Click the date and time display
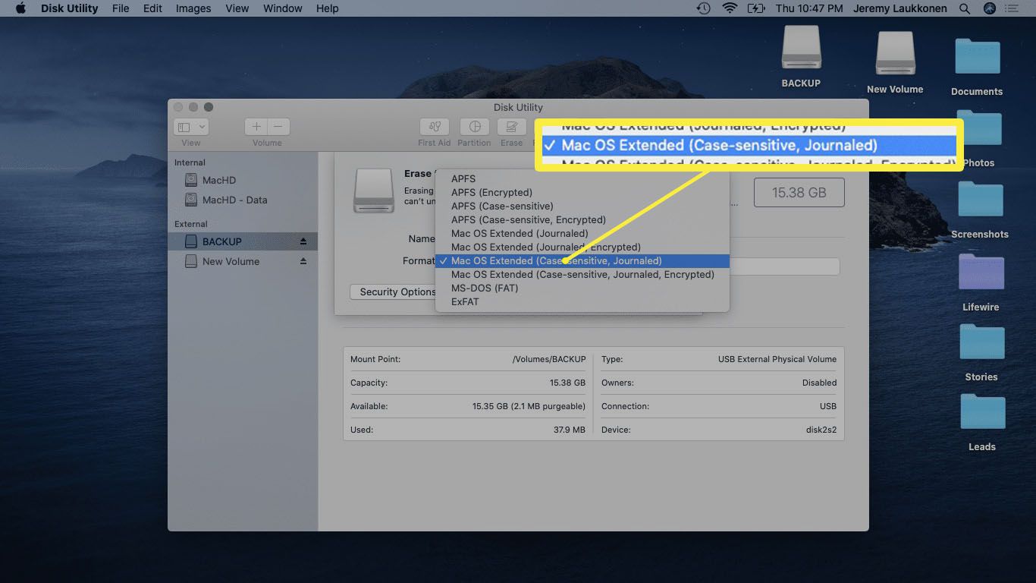 [809, 8]
